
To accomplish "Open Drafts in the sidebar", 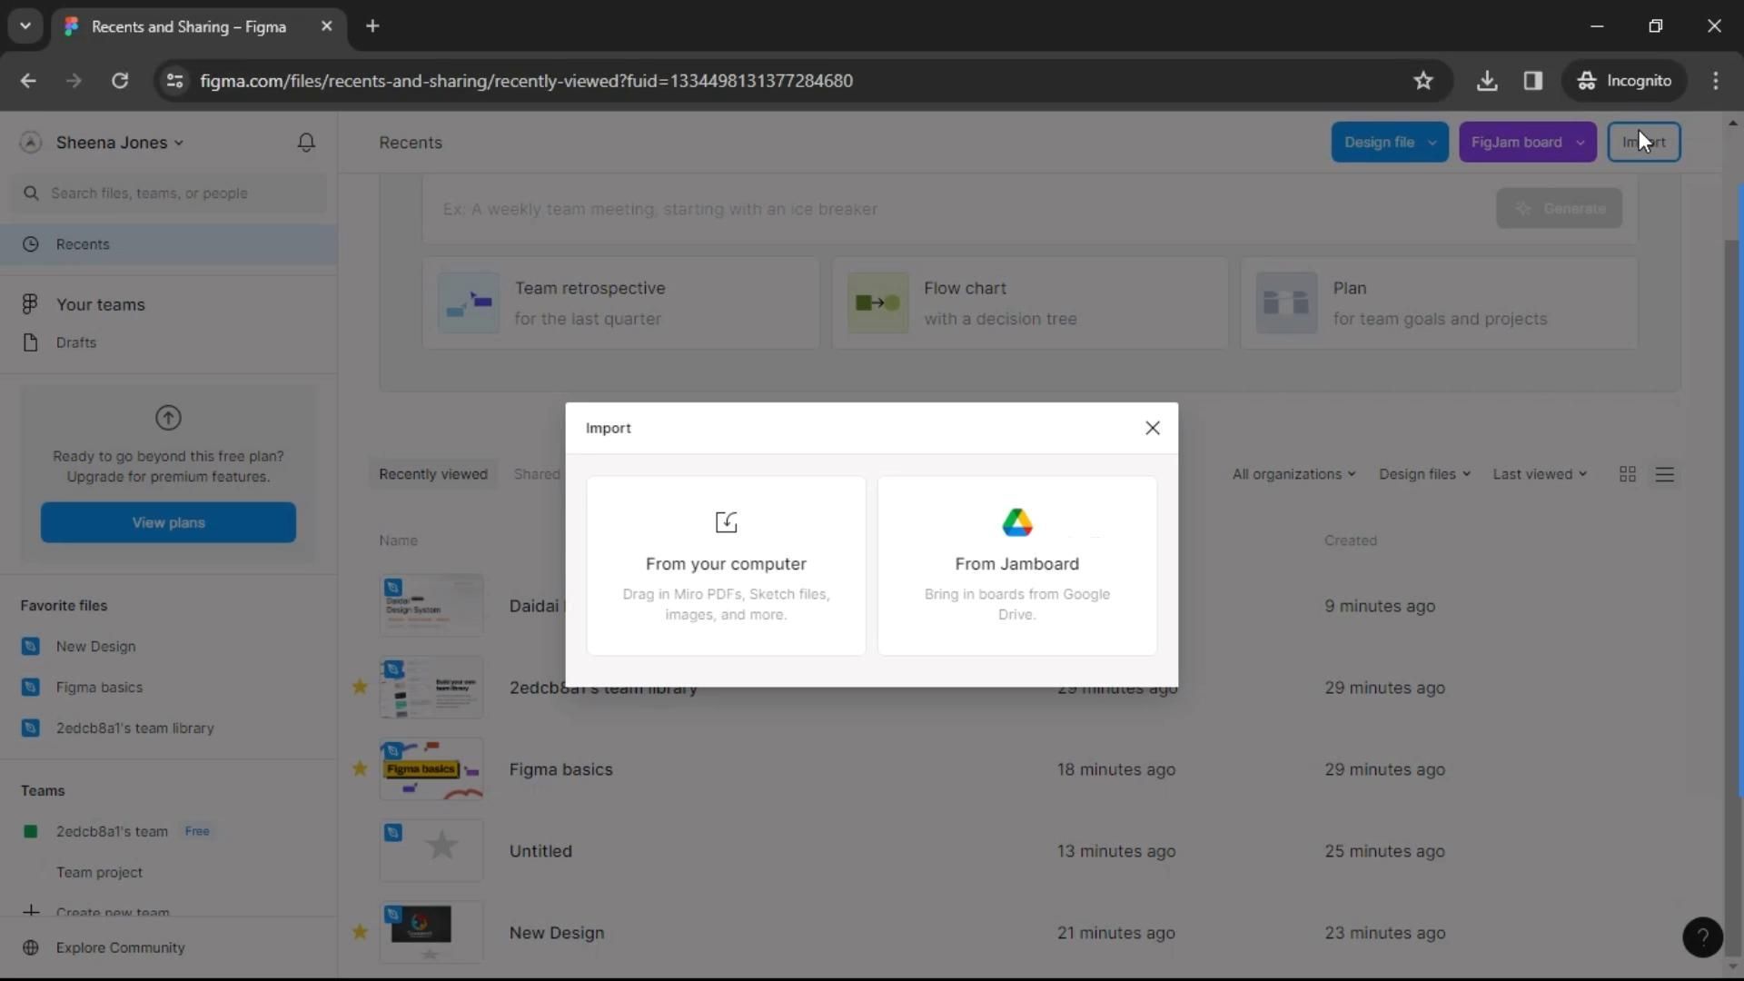I will pyautogui.click(x=76, y=342).
